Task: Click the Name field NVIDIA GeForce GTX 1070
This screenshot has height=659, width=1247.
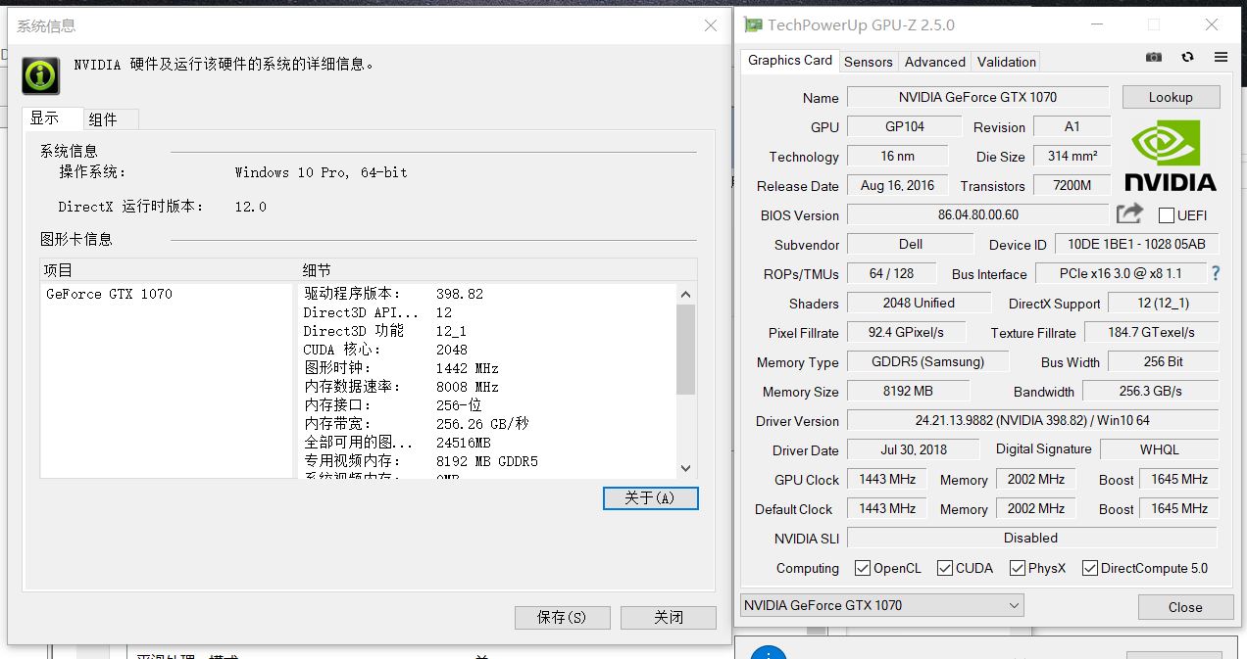Action: tap(977, 97)
